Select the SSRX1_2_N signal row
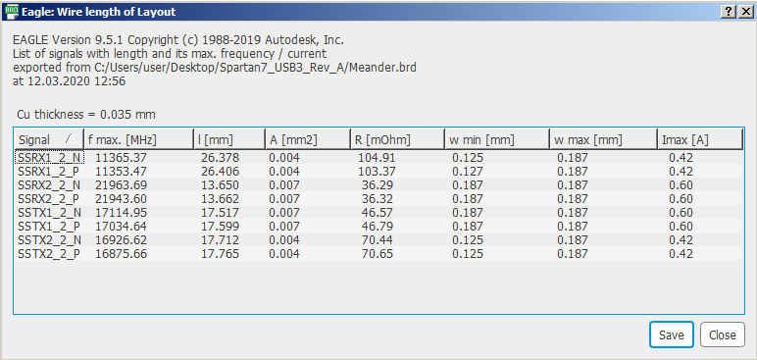This screenshot has width=757, height=360. click(x=378, y=158)
